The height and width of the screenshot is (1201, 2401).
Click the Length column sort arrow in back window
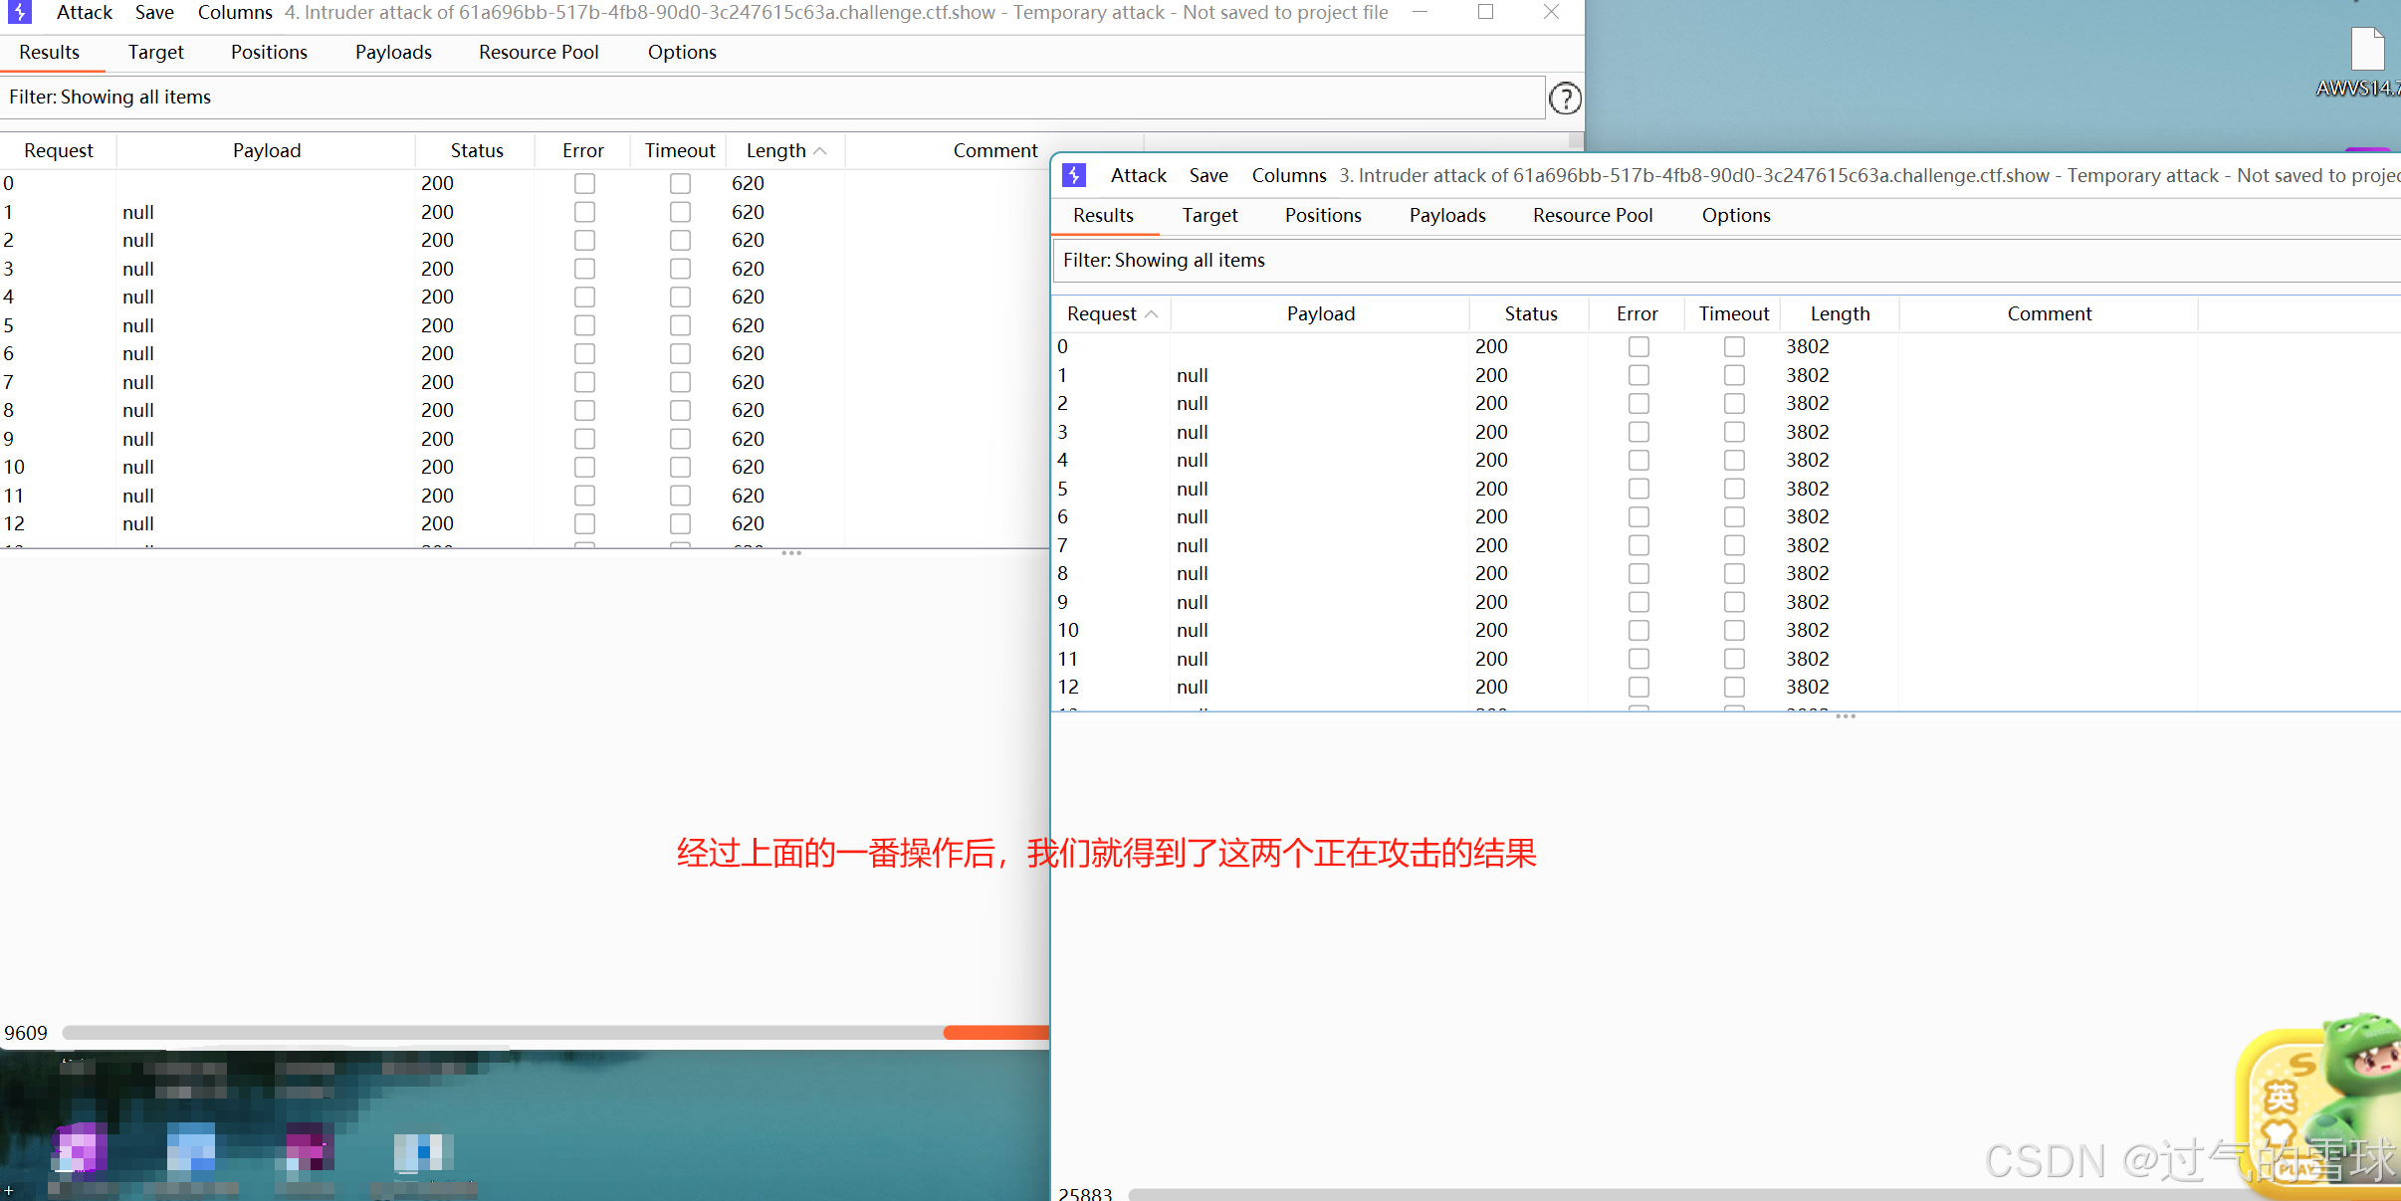(820, 150)
